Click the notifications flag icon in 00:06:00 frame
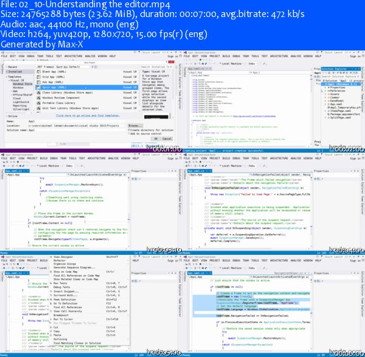The width and height of the screenshot is (365, 357). 318,257
